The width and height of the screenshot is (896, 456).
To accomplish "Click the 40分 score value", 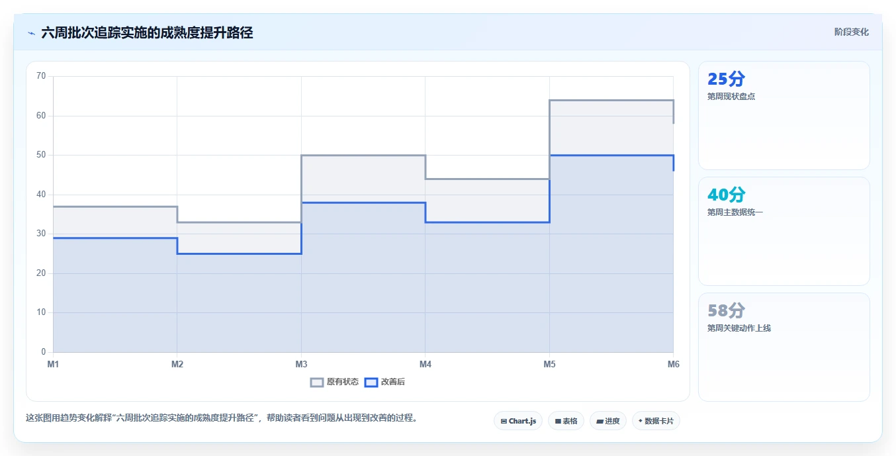I will click(726, 195).
